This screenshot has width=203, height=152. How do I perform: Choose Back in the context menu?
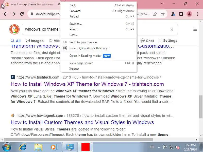[x=98, y=5]
